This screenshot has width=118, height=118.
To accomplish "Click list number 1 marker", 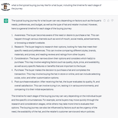I will [x=12, y=35].
